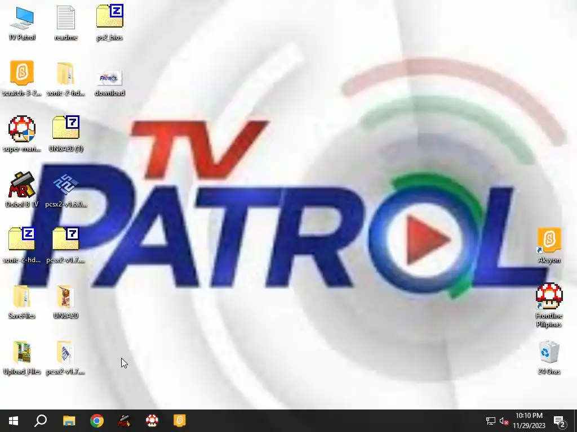The width and height of the screenshot is (577, 432).
Task: Select the SaveFiles folder icon
Action: click(x=22, y=301)
